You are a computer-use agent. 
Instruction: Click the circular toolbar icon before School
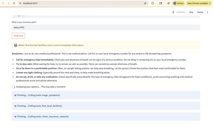tap(169, 3)
